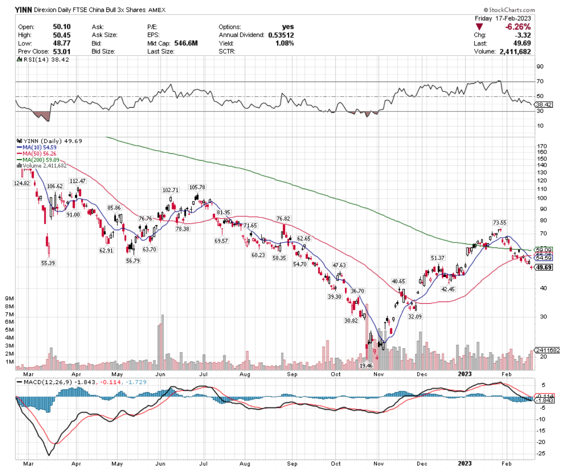Screen dimensions: 564x469
Task: Click the 85.86 price annotation
Action: pos(114,208)
